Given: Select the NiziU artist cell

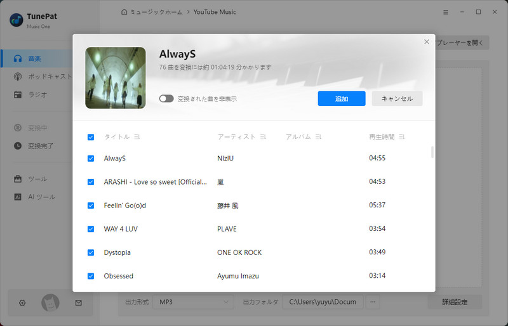Looking at the screenshot, I should coord(225,159).
